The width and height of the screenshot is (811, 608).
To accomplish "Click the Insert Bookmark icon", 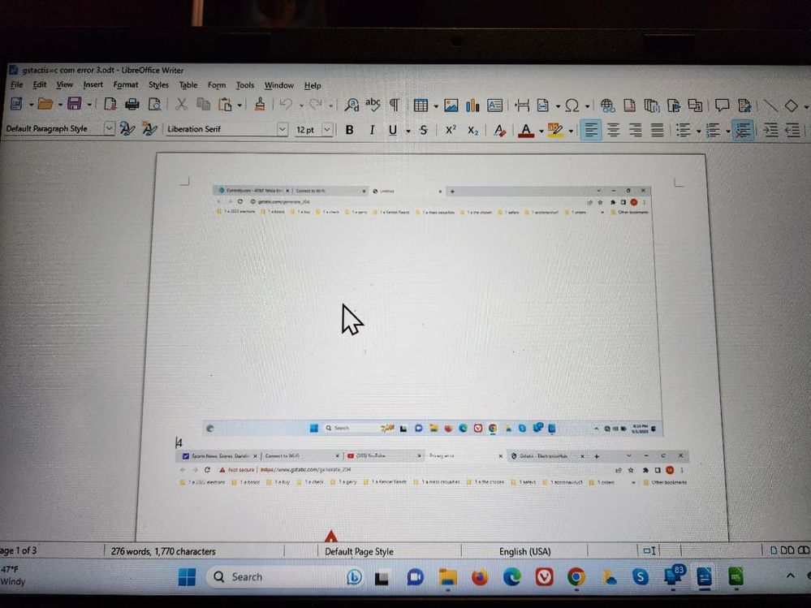I will click(x=674, y=106).
